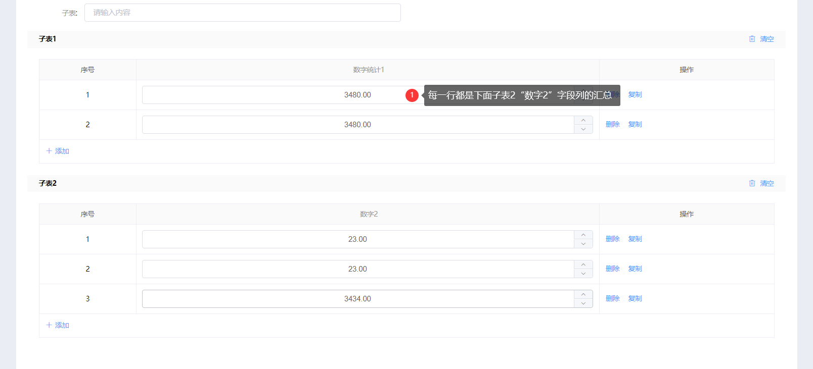Increase the 数字2 value in 子表2 row 2

coord(583,265)
